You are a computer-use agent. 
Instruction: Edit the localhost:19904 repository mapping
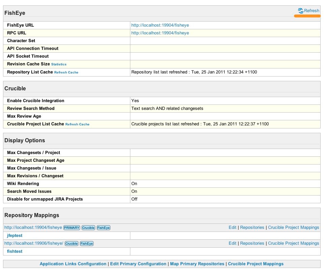[232, 228]
